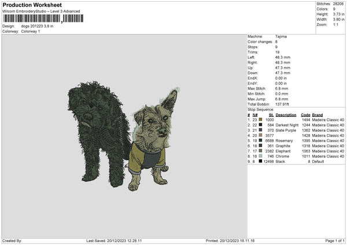Click the Graphite color swatch
This screenshot has width=347, height=245.
point(261,146)
